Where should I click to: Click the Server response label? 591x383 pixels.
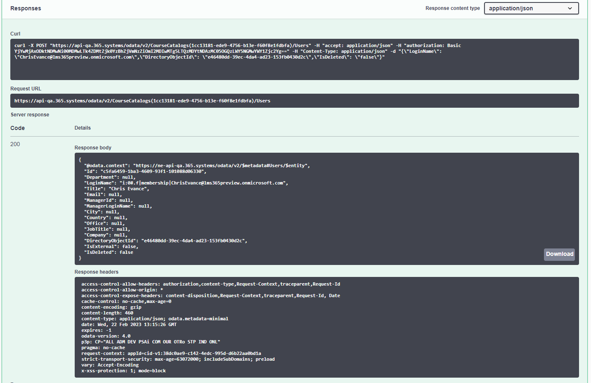pyautogui.click(x=30, y=115)
